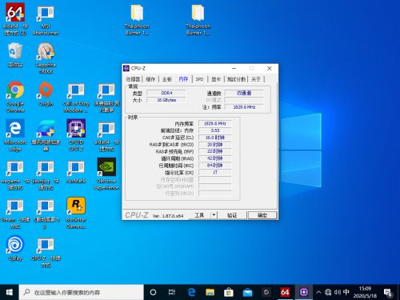Open the network icon in the system tray
This screenshot has height=300, width=400.
[328, 292]
